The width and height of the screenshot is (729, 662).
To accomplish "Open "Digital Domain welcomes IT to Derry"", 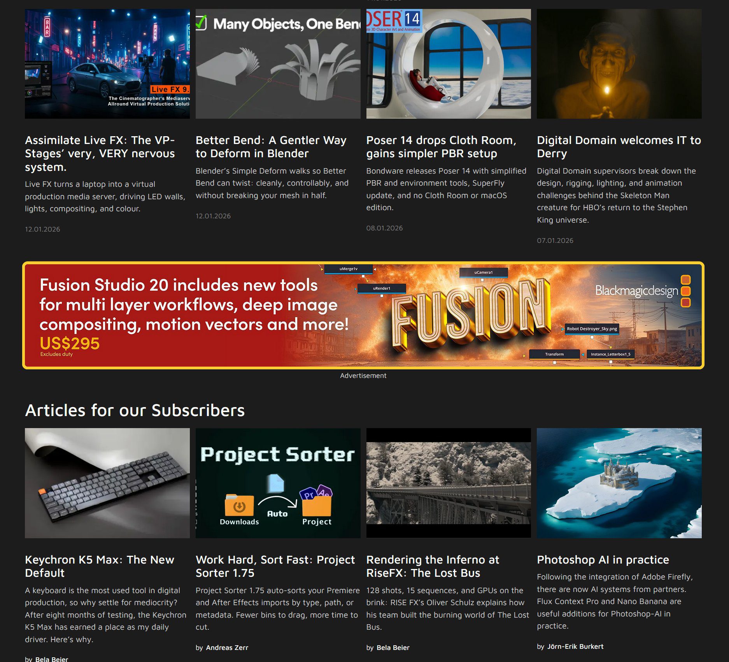I will (x=619, y=147).
